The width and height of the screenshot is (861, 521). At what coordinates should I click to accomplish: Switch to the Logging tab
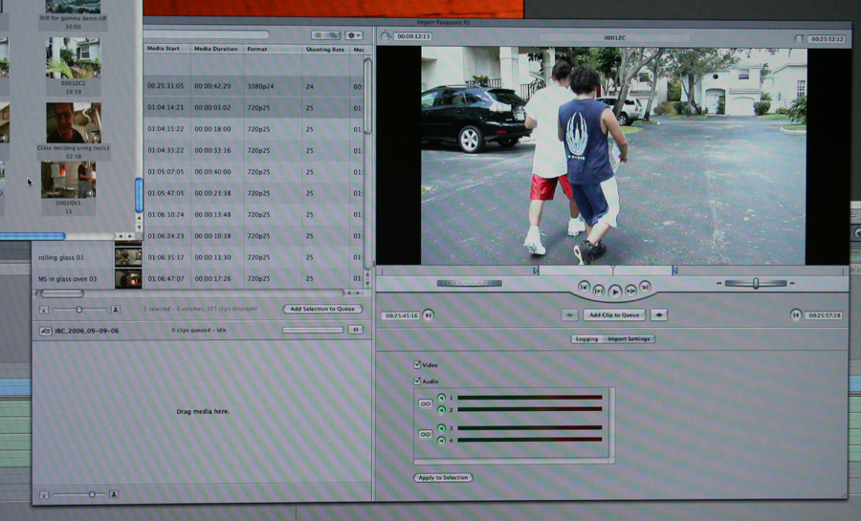(586, 339)
